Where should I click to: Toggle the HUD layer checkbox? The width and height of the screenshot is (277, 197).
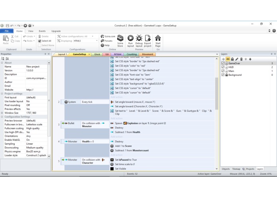(223, 67)
